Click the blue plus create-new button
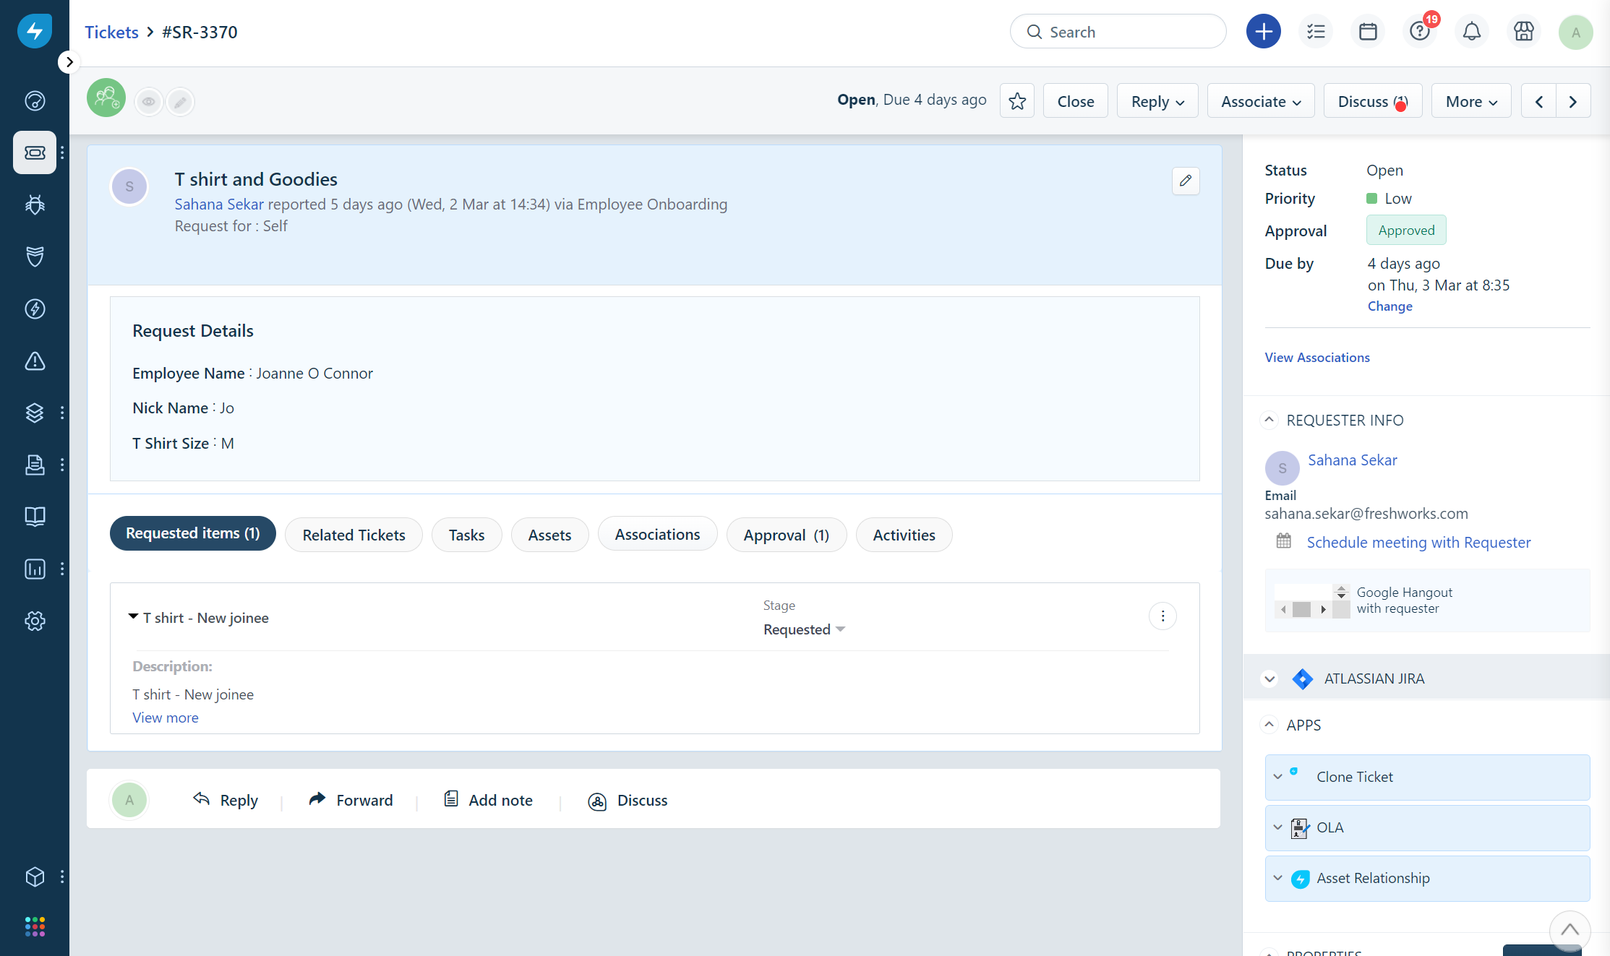Image resolution: width=1610 pixels, height=956 pixels. (x=1263, y=32)
